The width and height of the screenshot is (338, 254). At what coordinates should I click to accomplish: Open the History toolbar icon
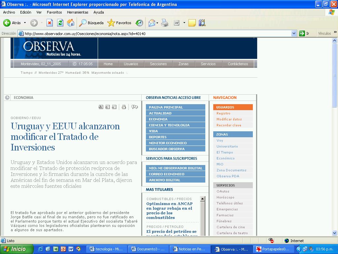(139, 23)
